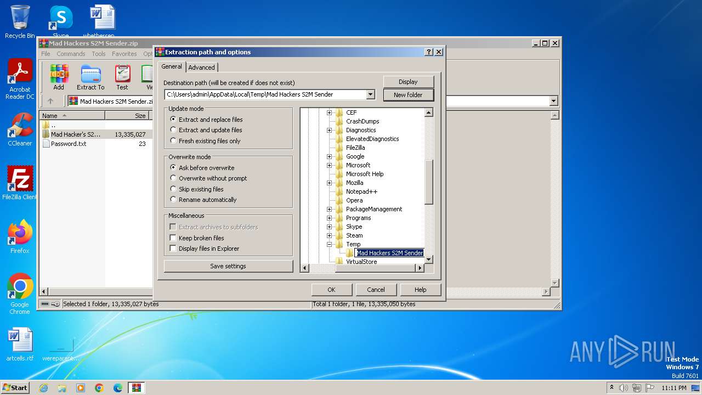Image resolution: width=702 pixels, height=395 pixels.
Task: Click the WinRAR taskbar button
Action: pyautogui.click(x=137, y=388)
